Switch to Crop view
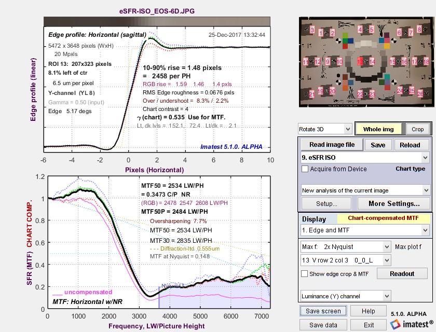Screen dimensions: 436x332 [418, 129]
